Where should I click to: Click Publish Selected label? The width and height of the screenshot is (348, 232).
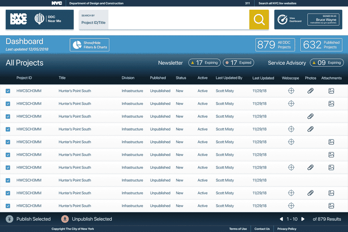(33, 219)
